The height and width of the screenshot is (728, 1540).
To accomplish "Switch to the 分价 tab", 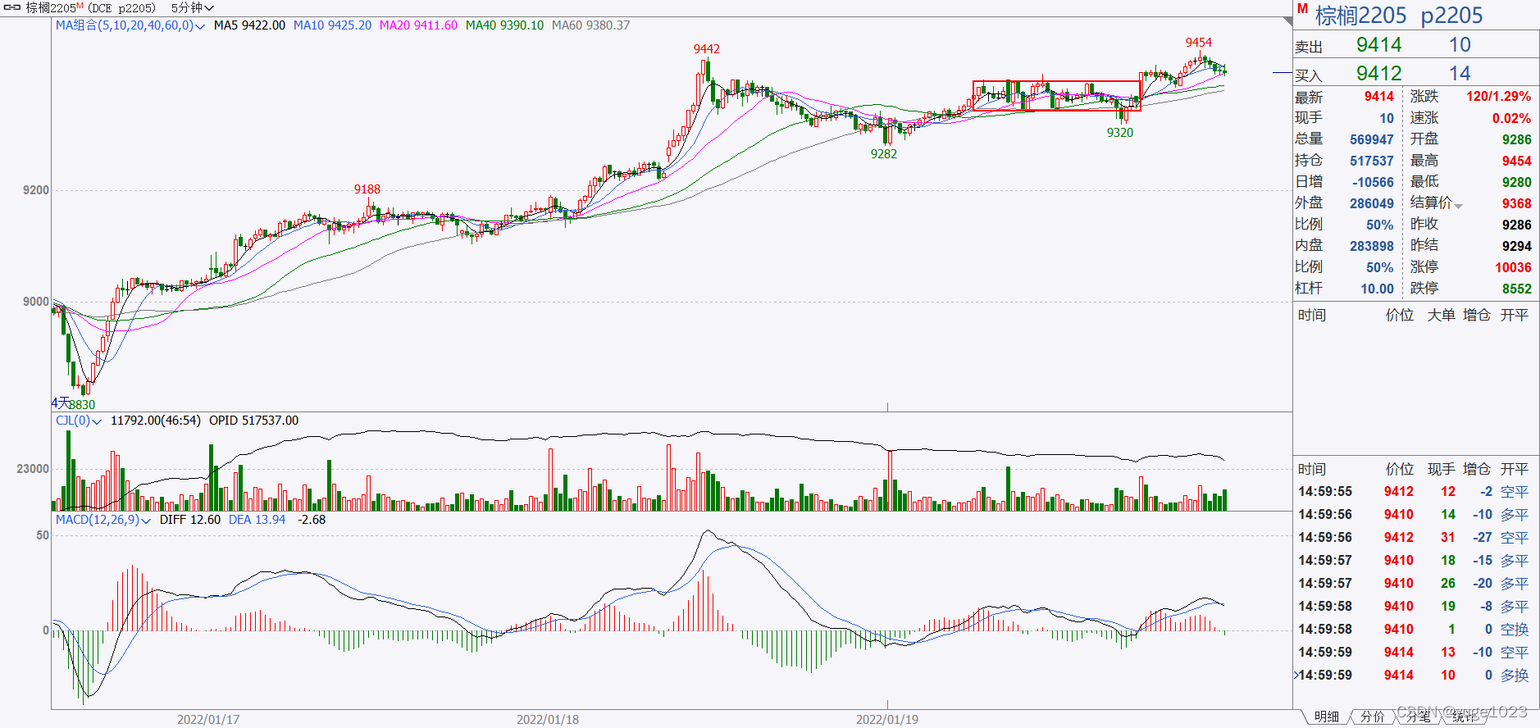I will pos(1373,717).
